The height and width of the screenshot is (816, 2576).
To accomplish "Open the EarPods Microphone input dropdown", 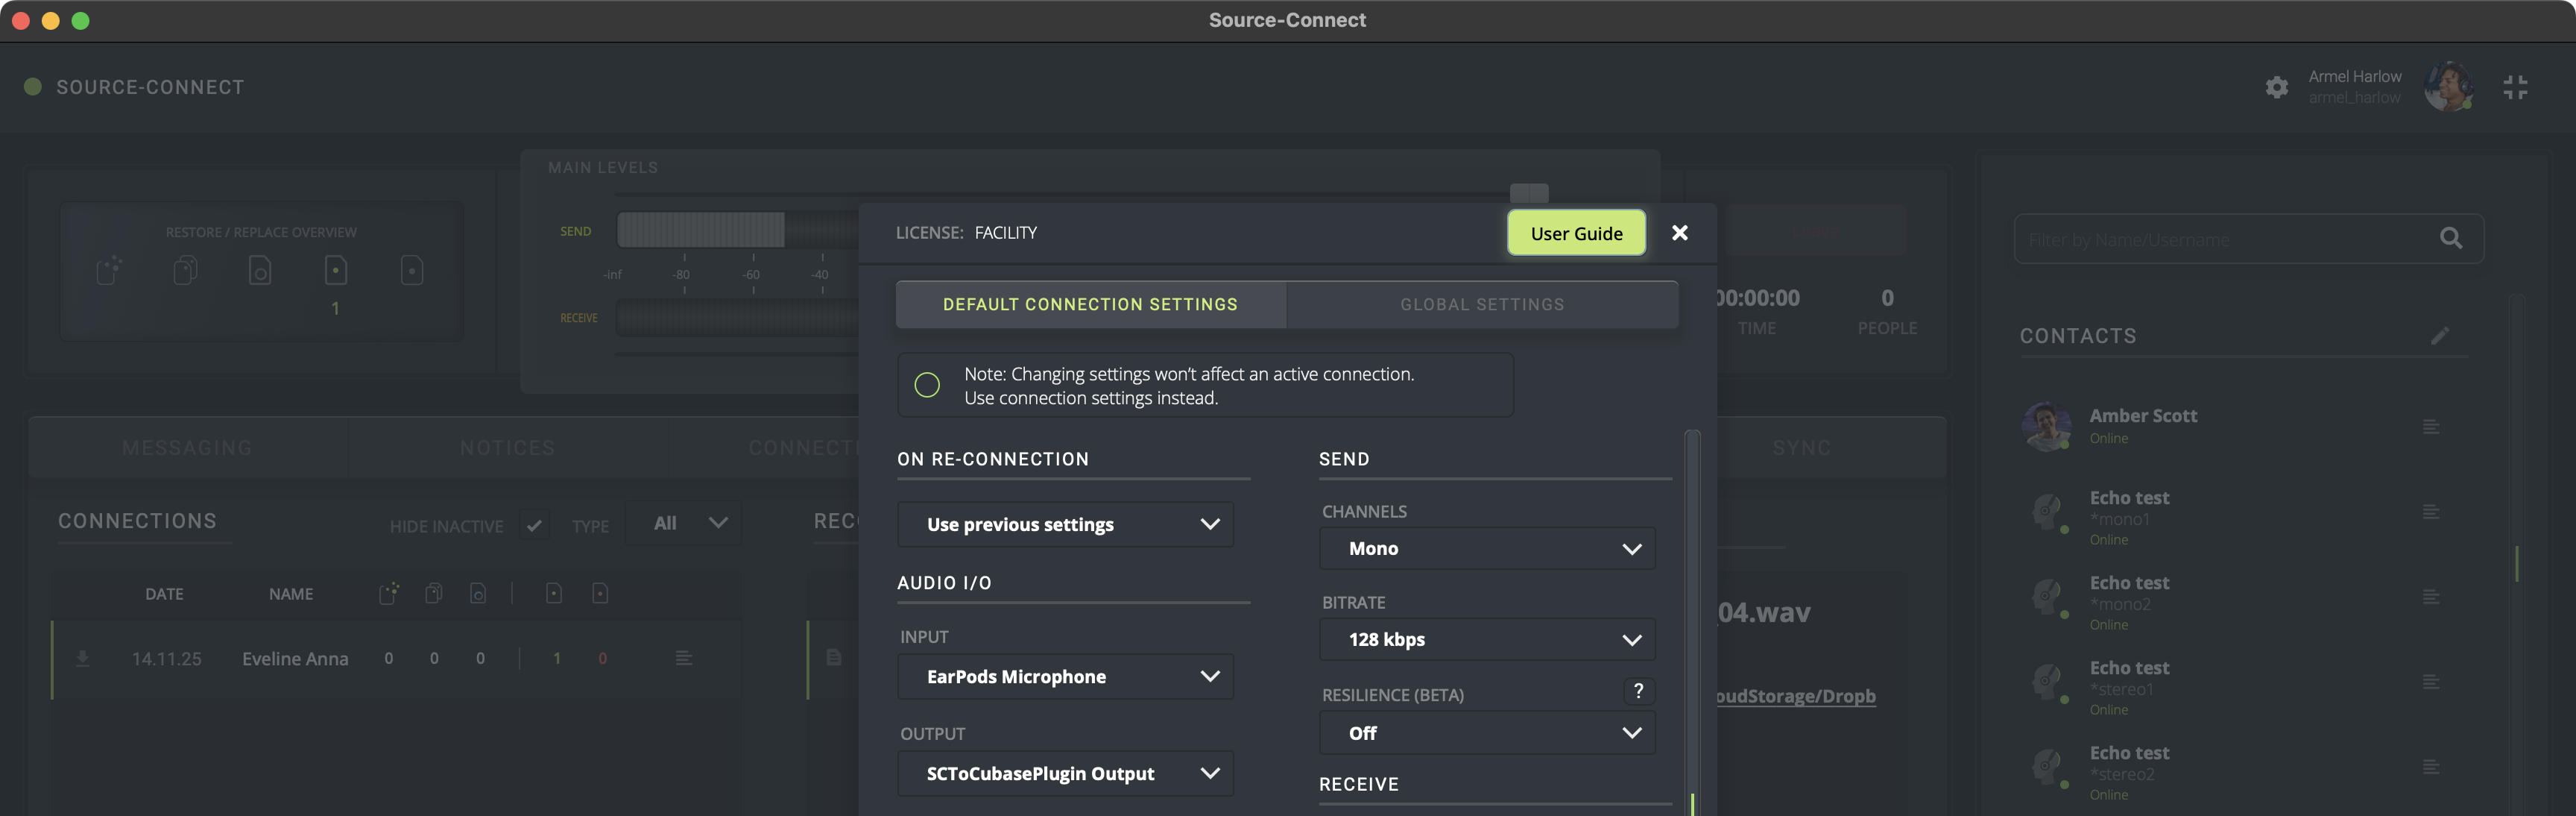I will point(1065,677).
